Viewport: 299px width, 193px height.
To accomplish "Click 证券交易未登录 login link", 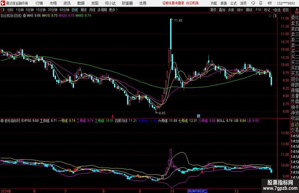I will pos(173,3).
